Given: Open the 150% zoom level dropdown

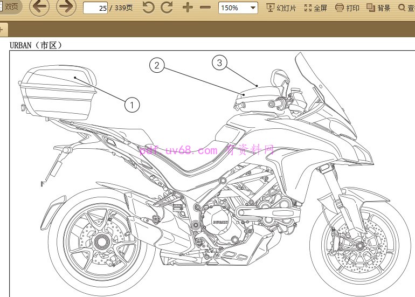Looking at the screenshot, I should tap(238, 8).
